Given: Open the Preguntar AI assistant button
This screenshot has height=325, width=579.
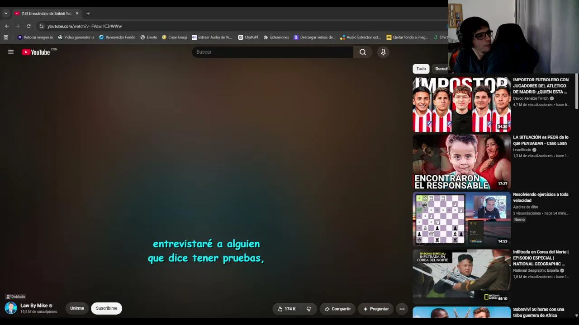Looking at the screenshot, I should point(376,309).
